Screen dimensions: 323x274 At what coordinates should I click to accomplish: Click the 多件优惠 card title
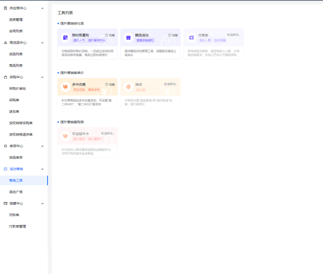click(79, 85)
